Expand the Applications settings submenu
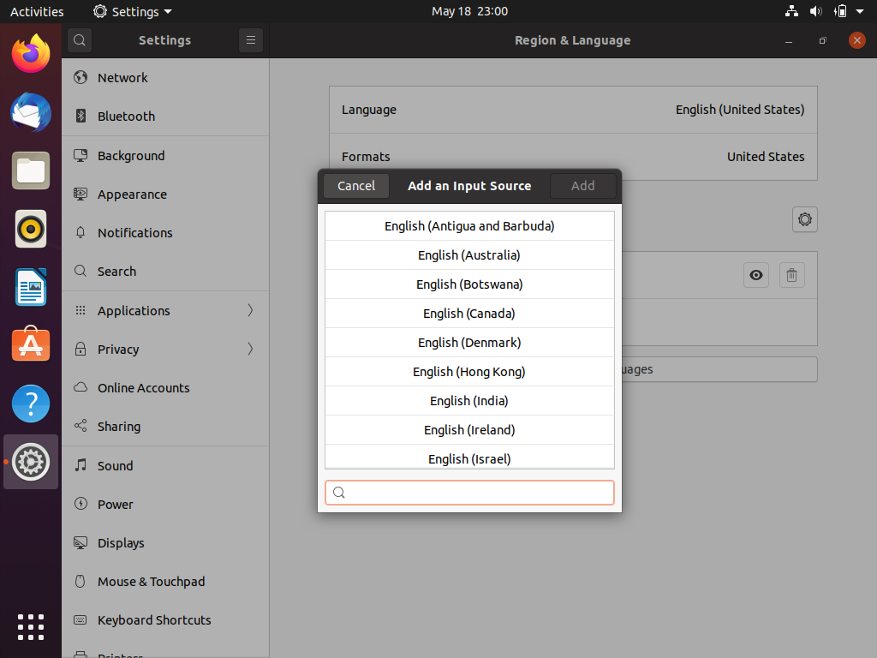 250,310
